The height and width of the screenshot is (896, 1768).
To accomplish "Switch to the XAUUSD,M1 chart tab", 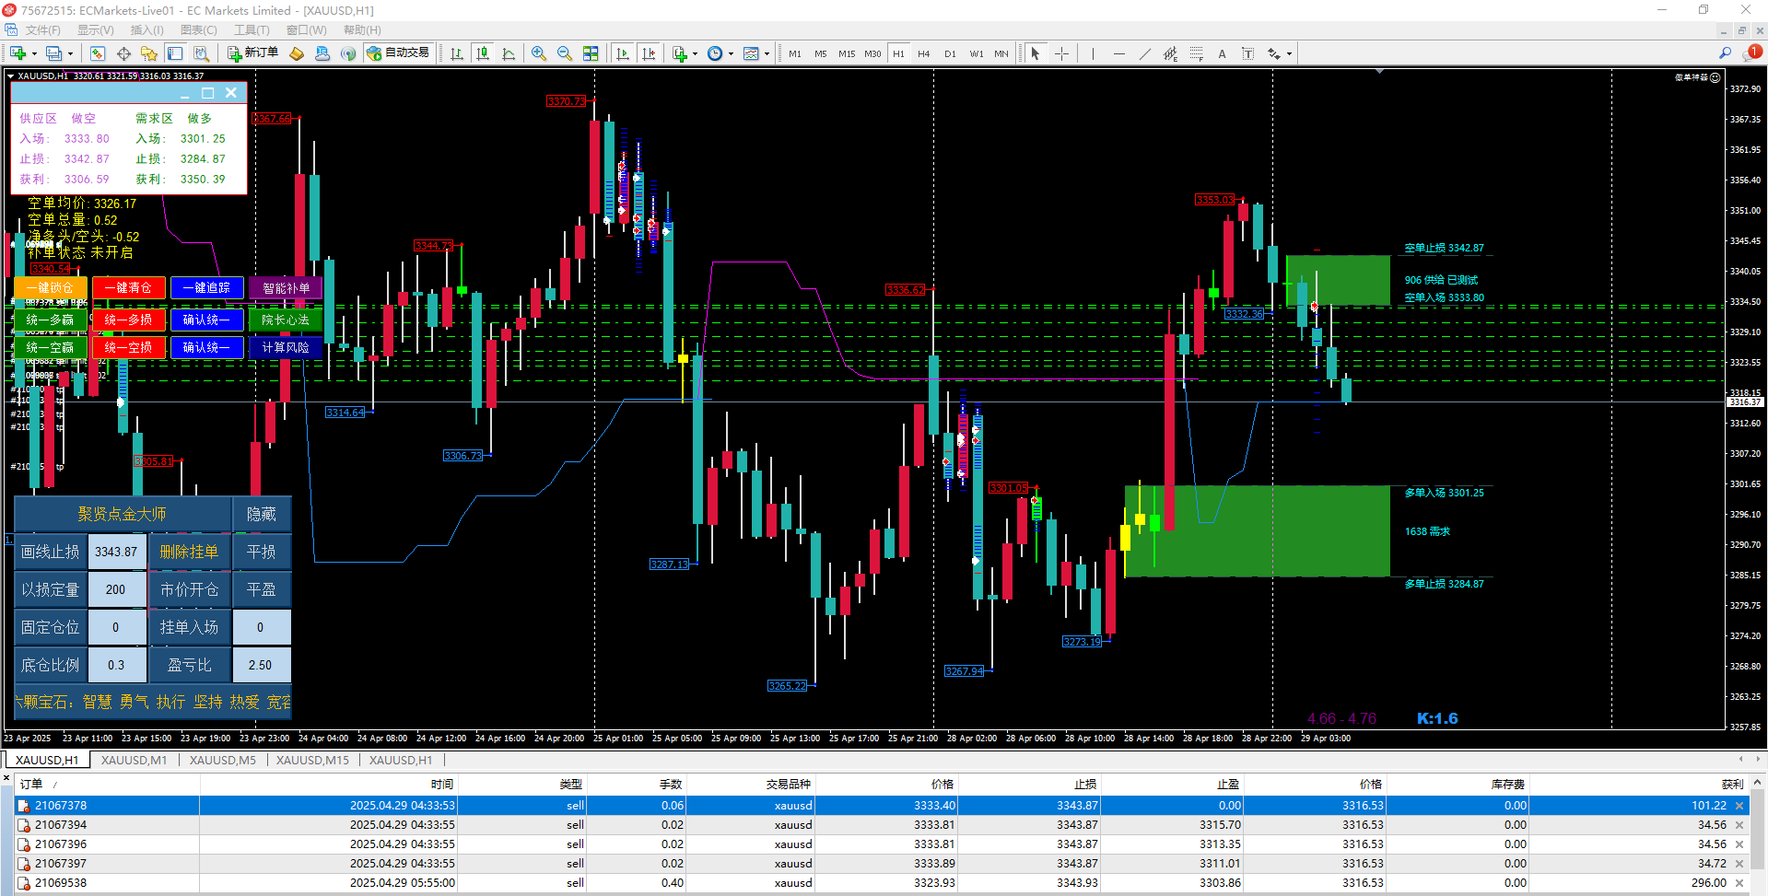I will point(135,760).
